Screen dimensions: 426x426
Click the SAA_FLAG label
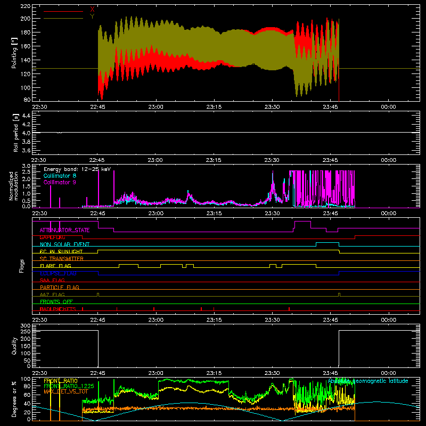point(52,280)
